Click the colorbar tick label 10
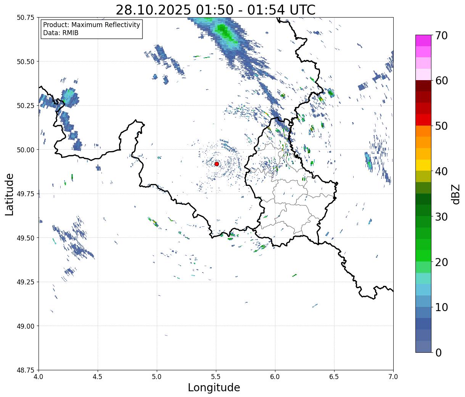The width and height of the screenshot is (465, 397). pyautogui.click(x=441, y=307)
